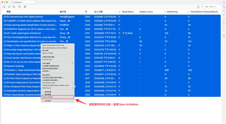Viewport: 226px width, 124px height.
Task: Open the tab list chevron at top right
Action: tap(220, 2)
